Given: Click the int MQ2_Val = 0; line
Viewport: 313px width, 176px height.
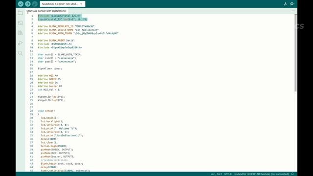Looking at the screenshot, I should point(49,90).
